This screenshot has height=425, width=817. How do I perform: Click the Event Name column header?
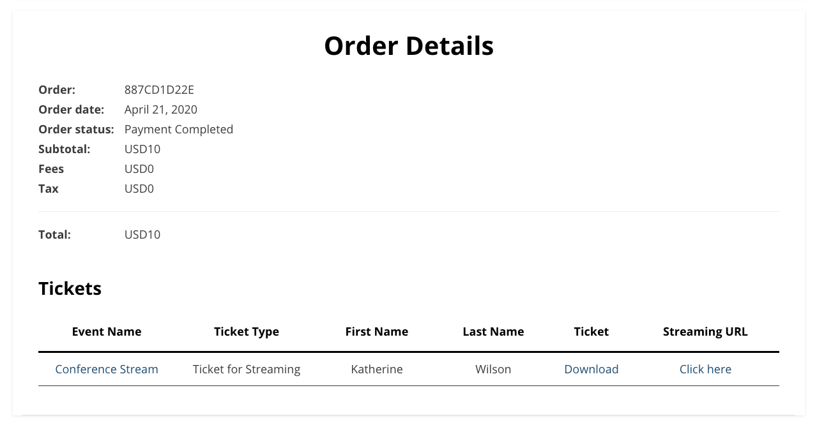tap(106, 331)
